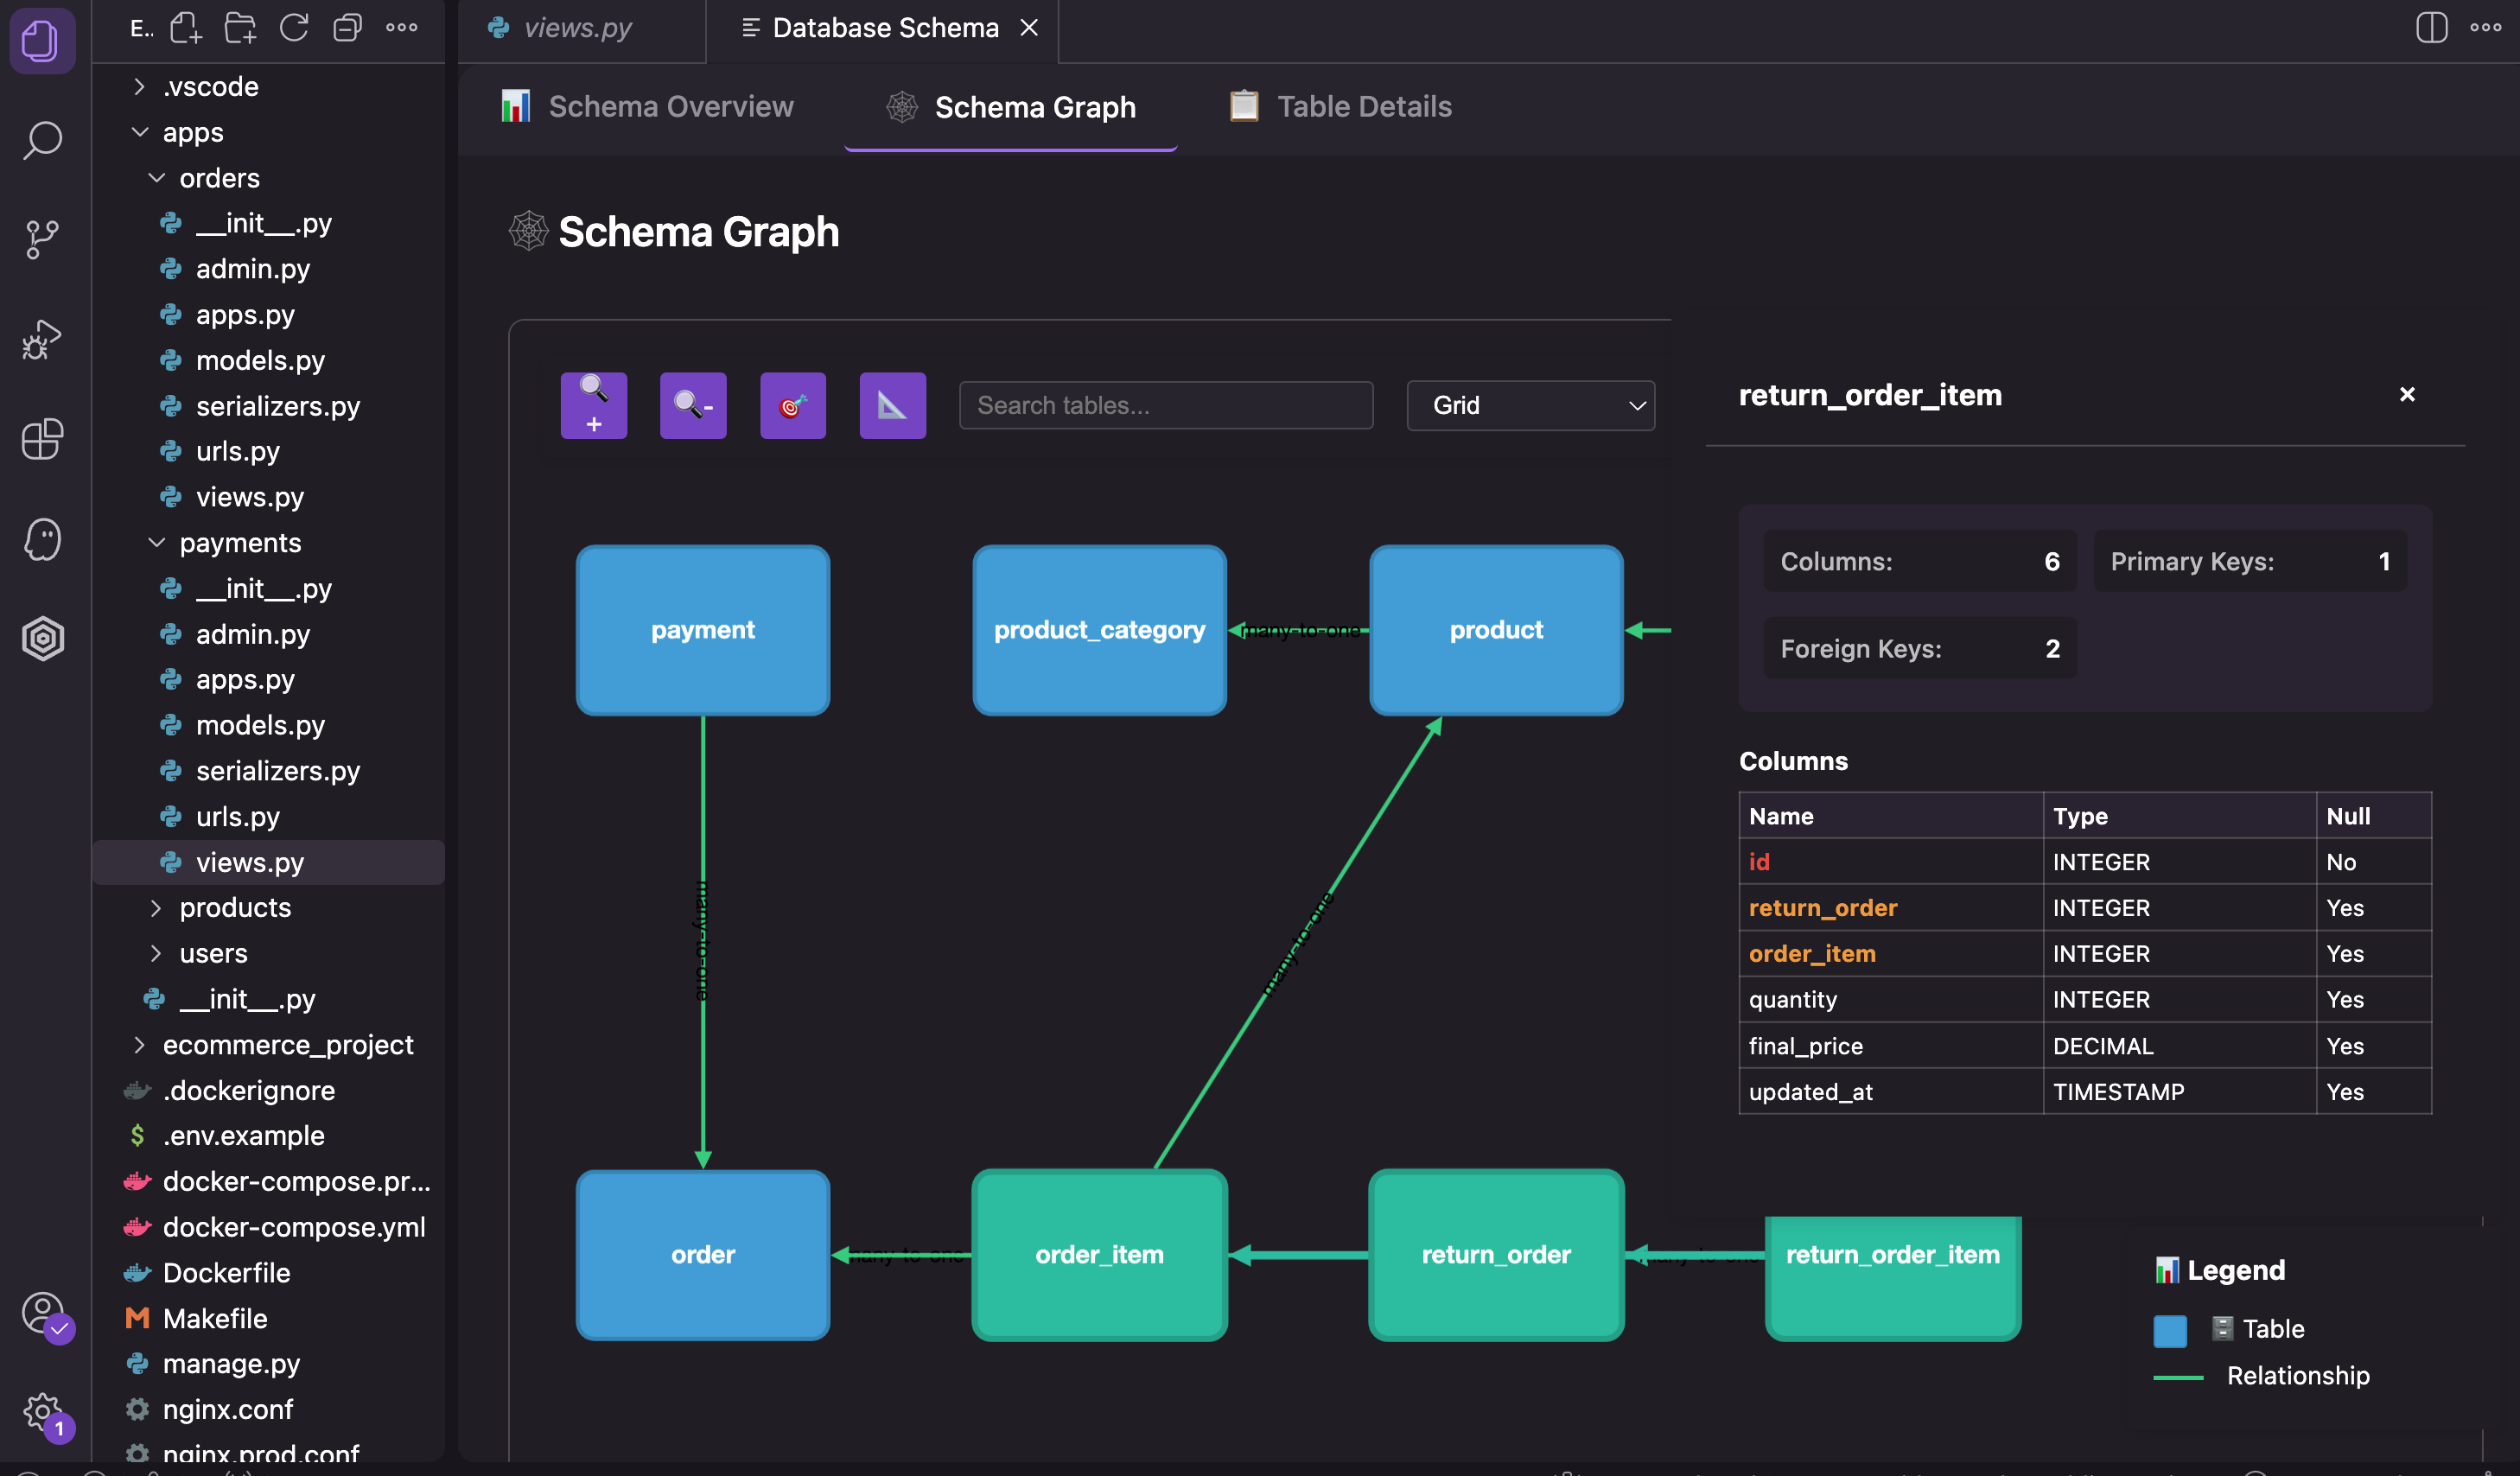Open the Extensions sidebar view
This screenshot has width=2520, height=1476.
(x=42, y=439)
